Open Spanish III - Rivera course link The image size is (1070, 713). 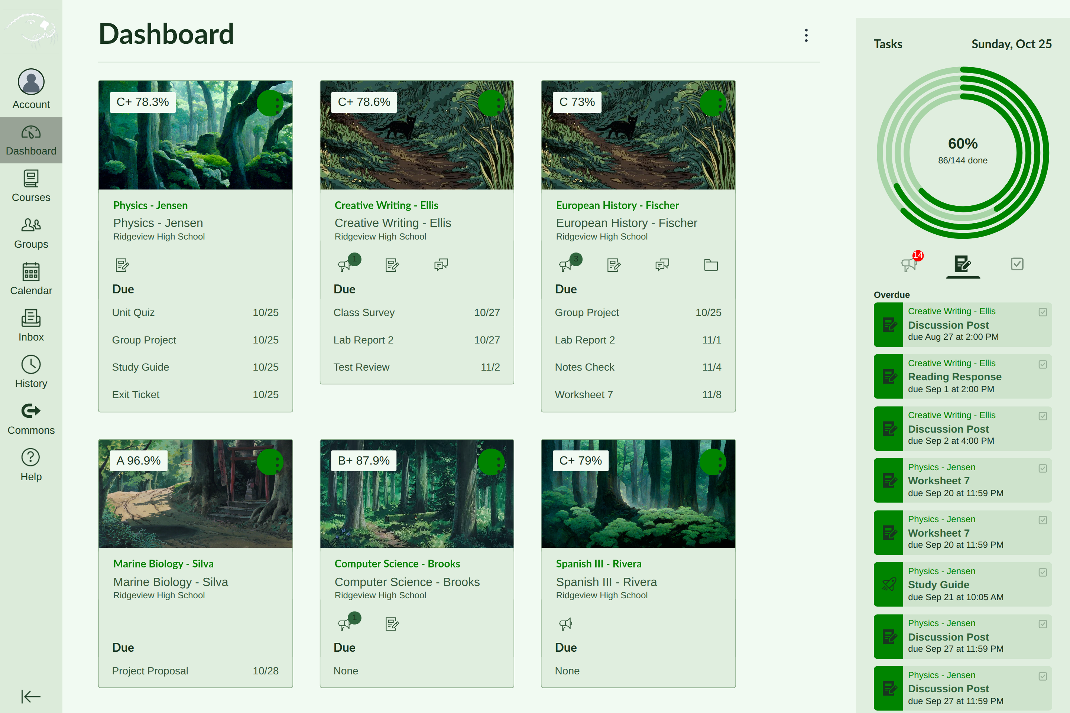tap(599, 564)
